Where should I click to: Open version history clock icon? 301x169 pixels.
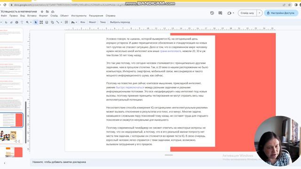pos(212,13)
